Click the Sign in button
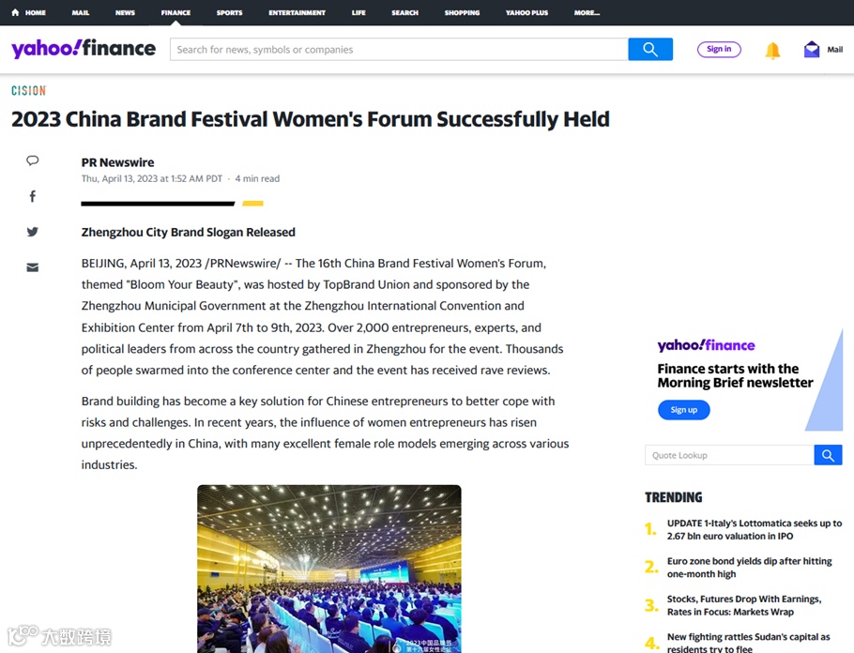 [x=719, y=50]
